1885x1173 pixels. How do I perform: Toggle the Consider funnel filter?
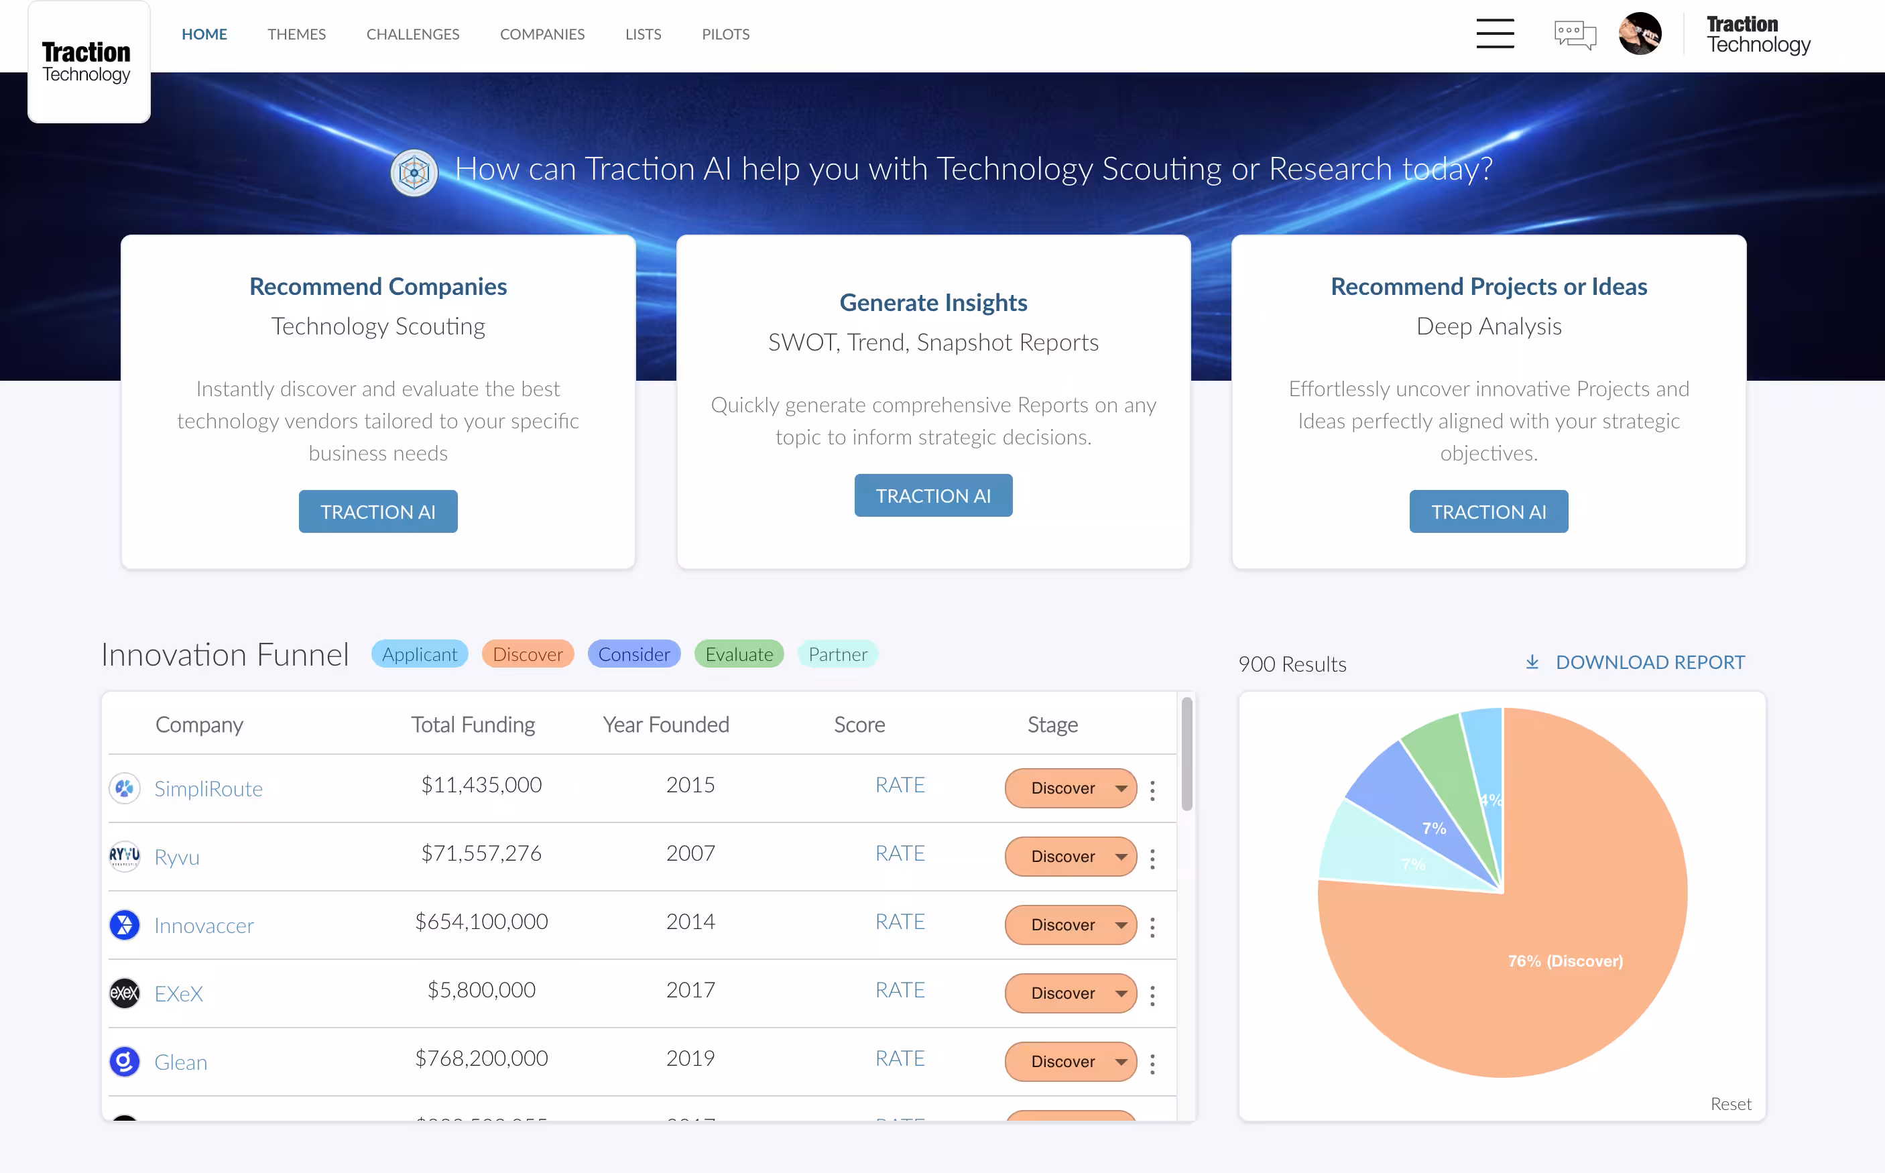[x=633, y=654]
